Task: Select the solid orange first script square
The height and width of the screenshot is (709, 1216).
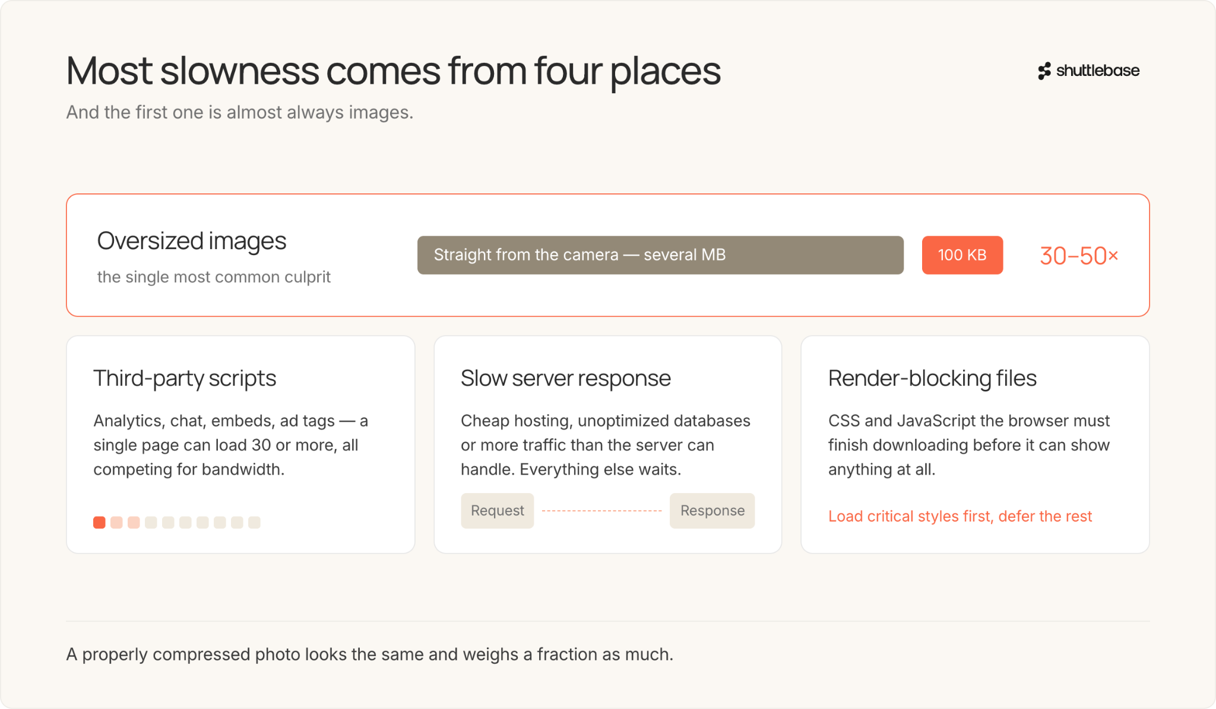Action: click(x=99, y=522)
